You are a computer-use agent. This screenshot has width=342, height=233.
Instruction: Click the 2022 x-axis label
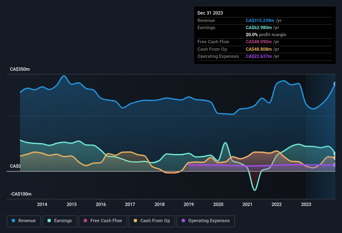point(277,204)
